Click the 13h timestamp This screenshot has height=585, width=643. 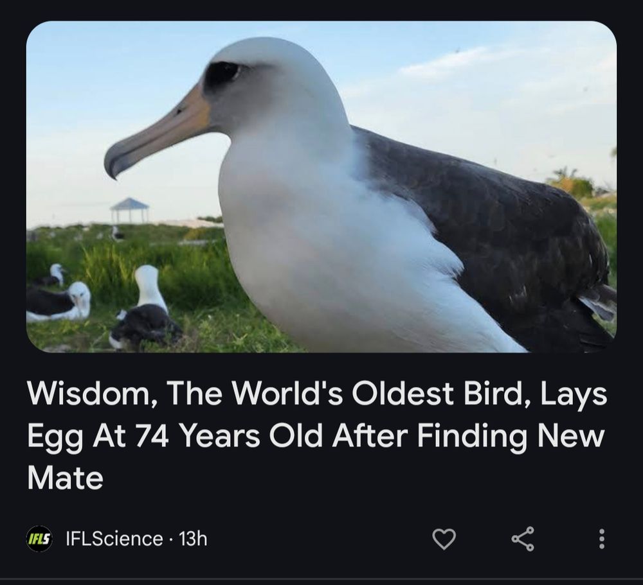[193, 538]
